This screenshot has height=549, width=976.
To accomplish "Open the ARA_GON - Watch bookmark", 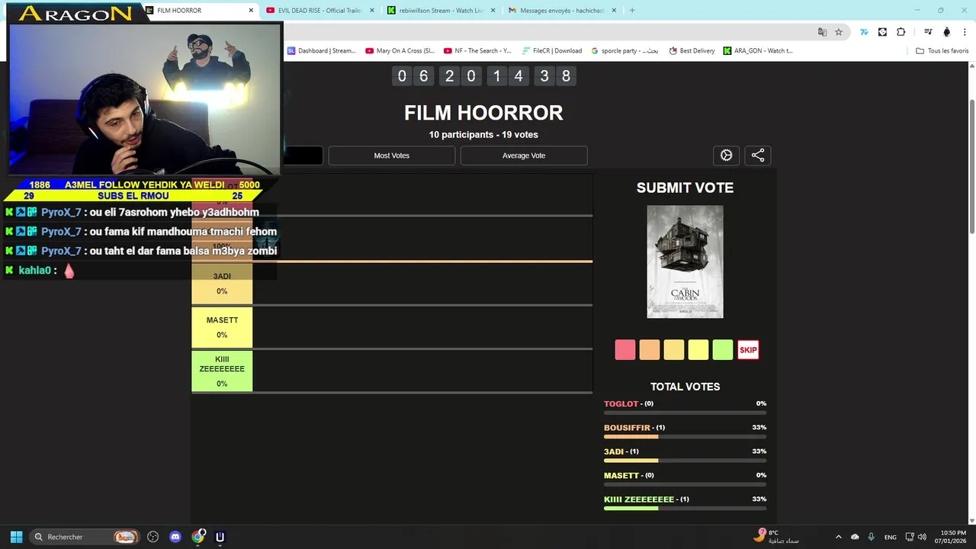I will tap(758, 51).
